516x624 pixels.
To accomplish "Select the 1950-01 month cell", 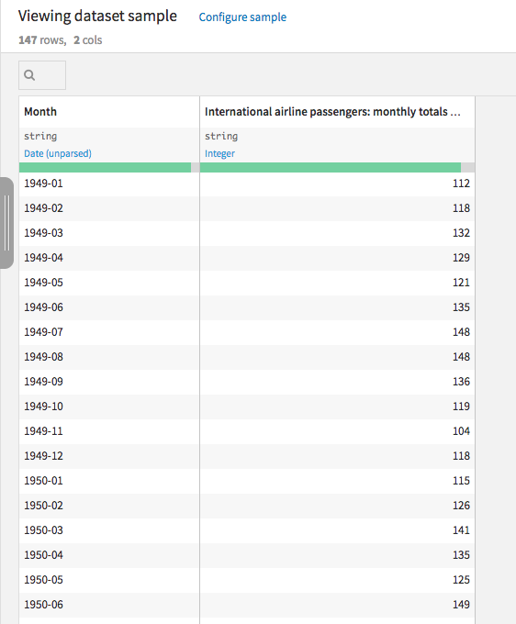I will (109, 481).
